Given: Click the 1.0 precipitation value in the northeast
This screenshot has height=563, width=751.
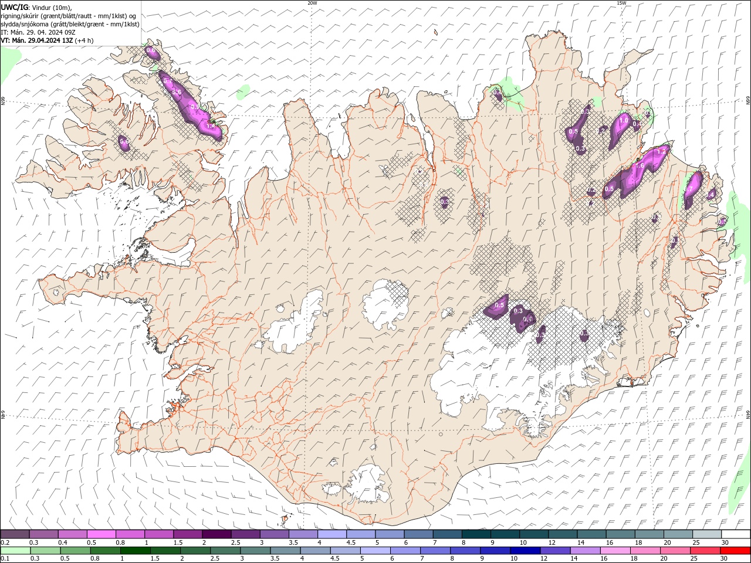Looking at the screenshot, I should click(x=624, y=120).
